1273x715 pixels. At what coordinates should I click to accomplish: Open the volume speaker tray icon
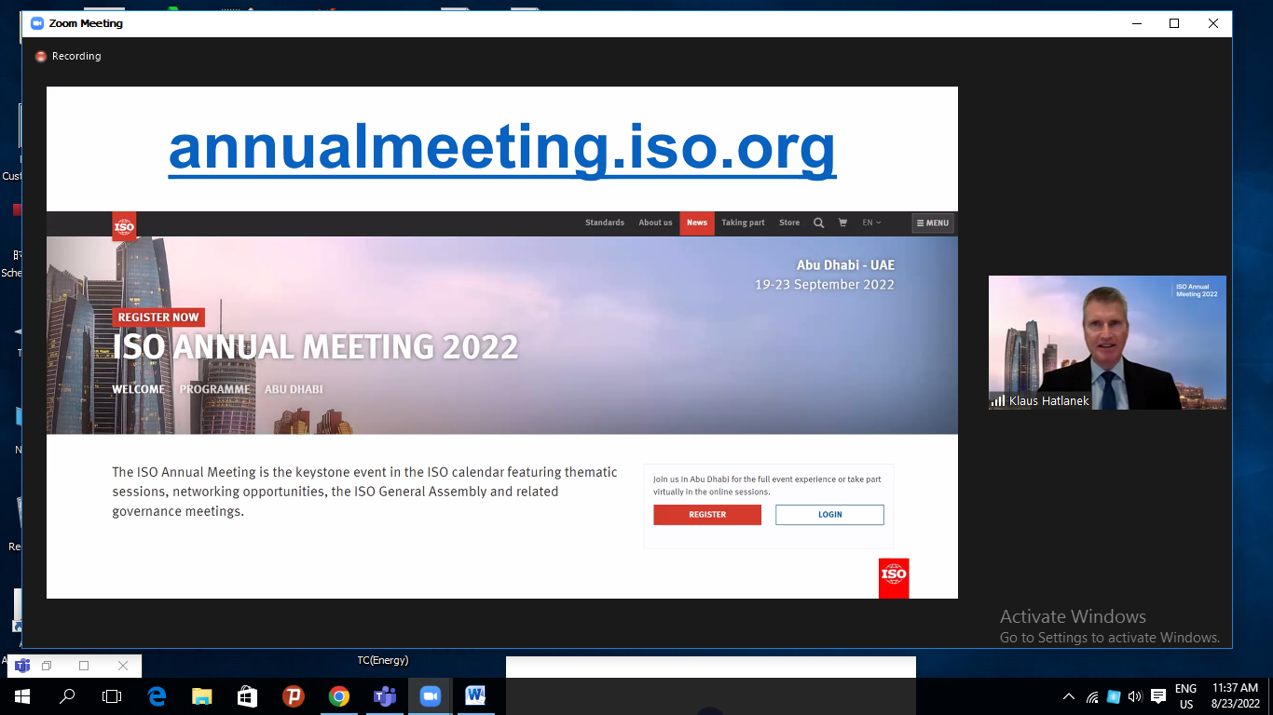point(1135,696)
